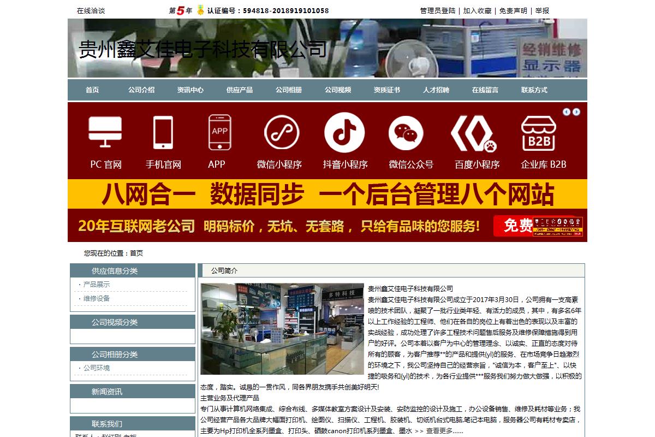Click the 微信公众号 WeChat icon
This screenshot has width=655, height=437.
(x=406, y=132)
